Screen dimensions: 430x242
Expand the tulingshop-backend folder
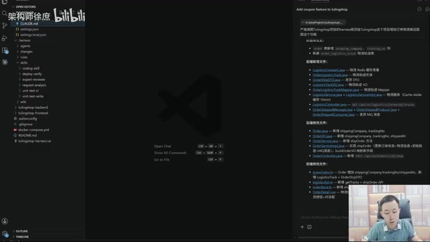[15, 108]
